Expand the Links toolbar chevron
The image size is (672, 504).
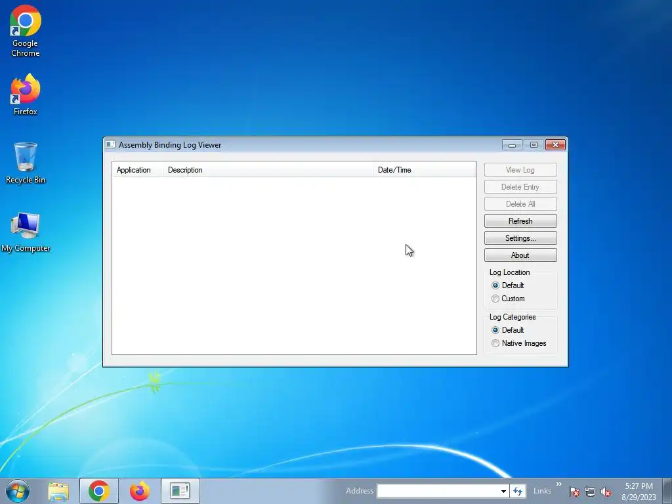[559, 484]
